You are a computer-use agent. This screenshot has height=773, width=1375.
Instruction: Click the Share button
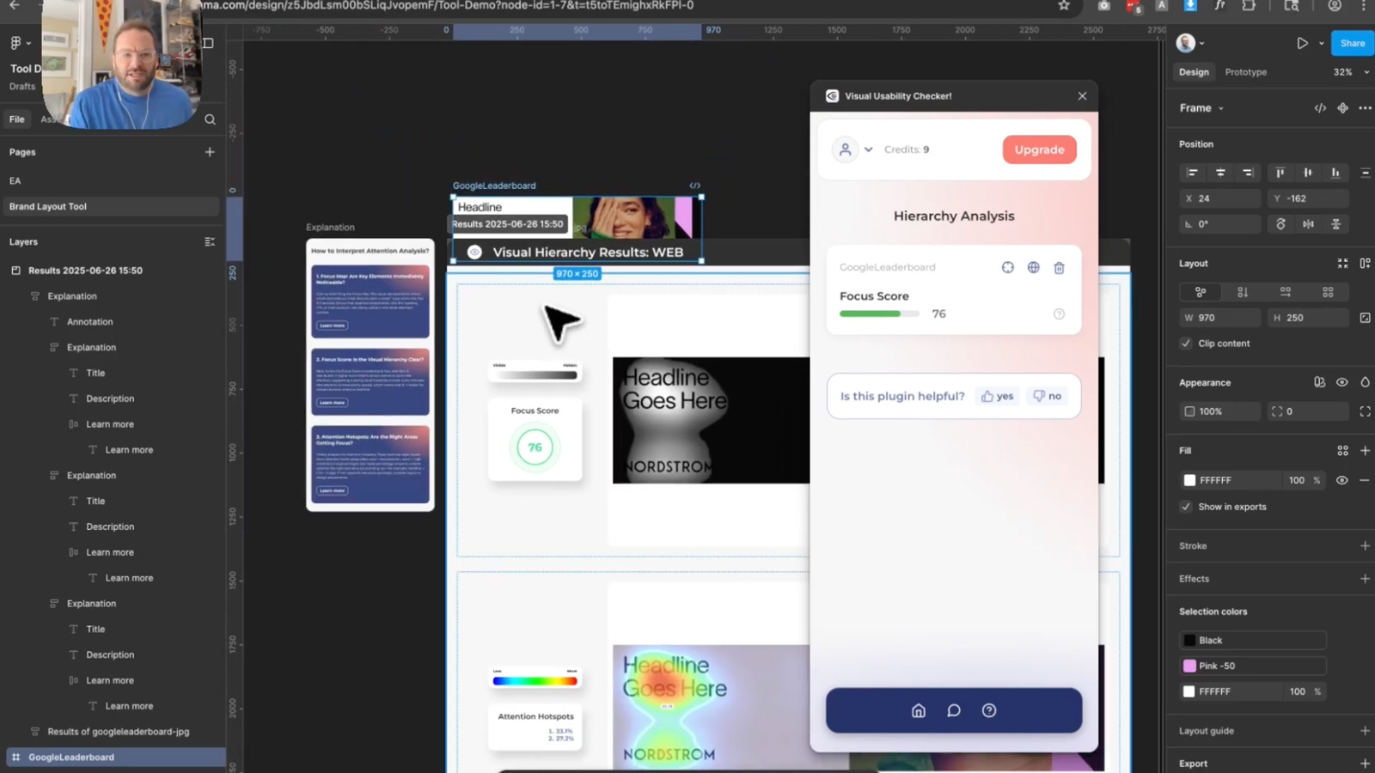pyautogui.click(x=1352, y=43)
